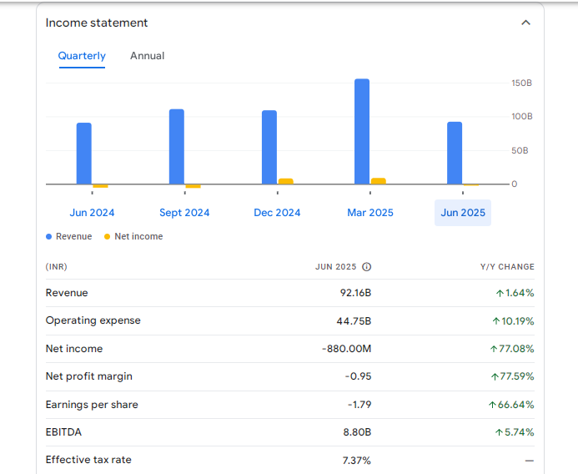Click the Net income change arrow

[x=494, y=349]
